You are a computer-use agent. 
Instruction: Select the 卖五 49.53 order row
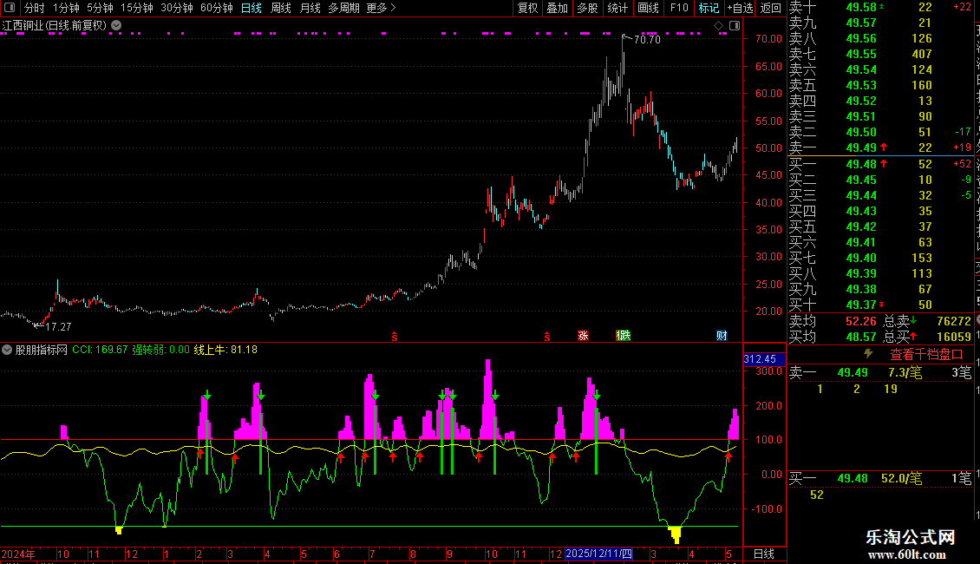point(880,85)
